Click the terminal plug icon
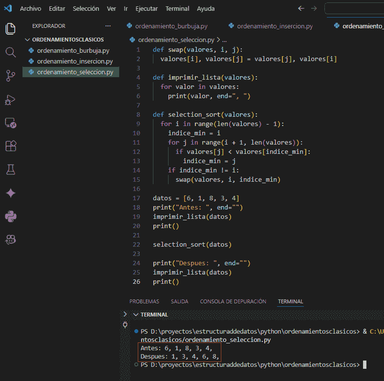This screenshot has height=381, width=384. coord(125,325)
